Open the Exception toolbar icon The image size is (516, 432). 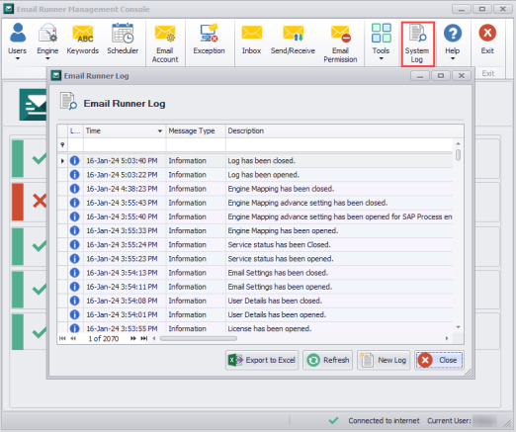point(209,33)
